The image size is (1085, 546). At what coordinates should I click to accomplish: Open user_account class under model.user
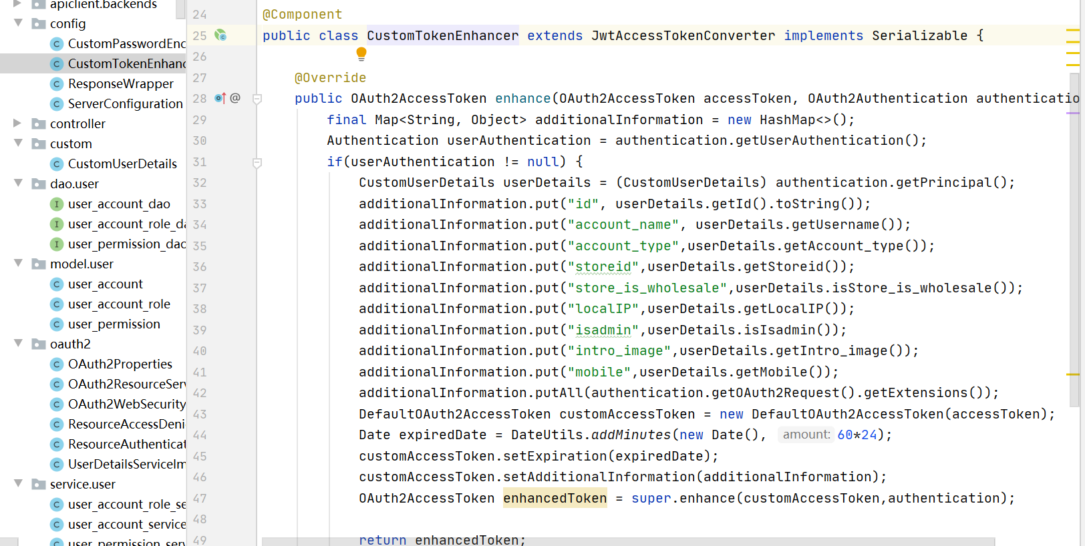tap(106, 284)
